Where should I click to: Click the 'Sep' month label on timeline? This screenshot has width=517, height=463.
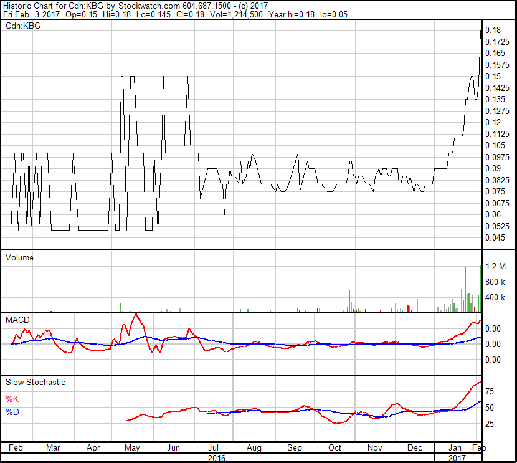point(295,447)
